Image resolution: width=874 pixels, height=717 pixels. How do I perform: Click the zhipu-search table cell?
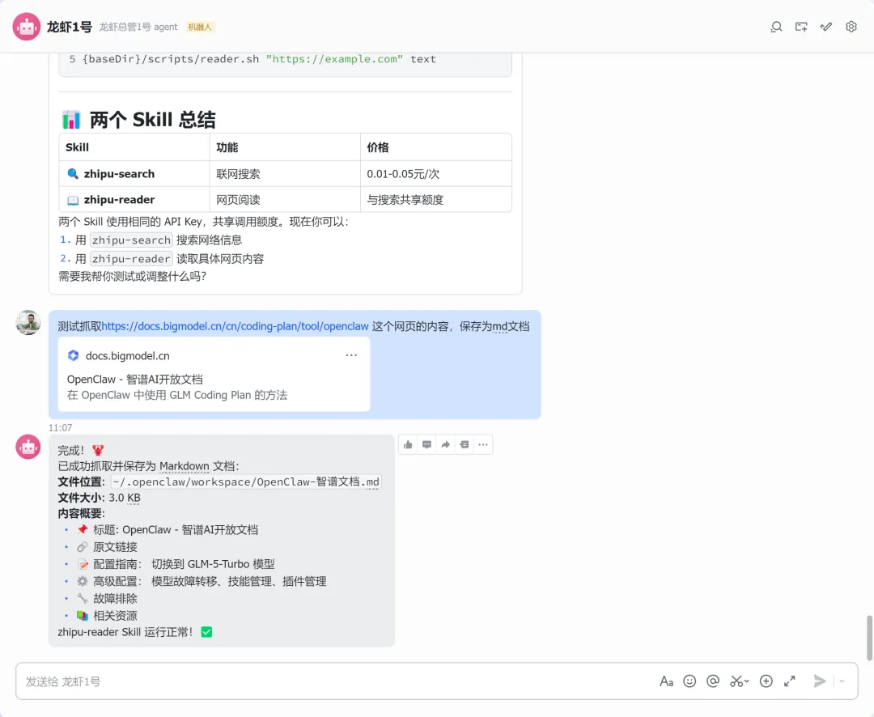(x=134, y=173)
